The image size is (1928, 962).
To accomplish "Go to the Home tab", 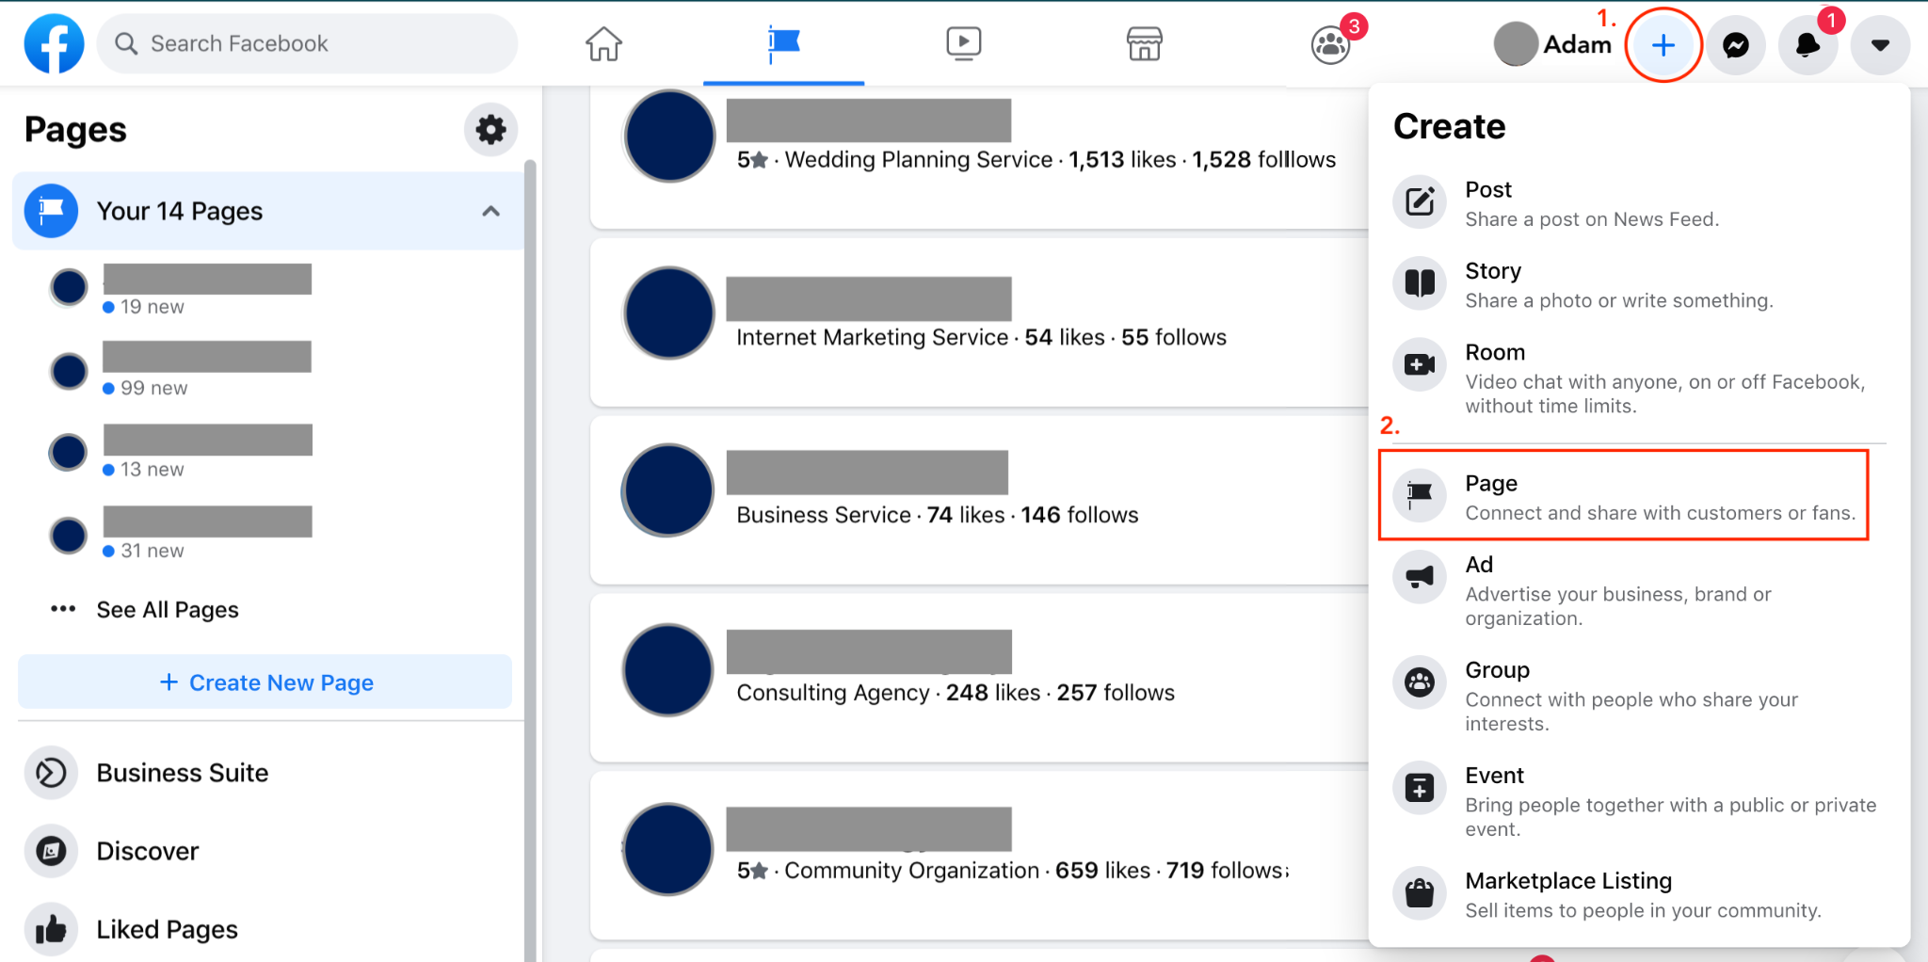I will coord(603,43).
